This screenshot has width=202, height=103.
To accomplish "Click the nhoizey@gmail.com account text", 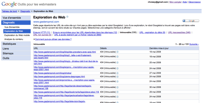I will pyautogui.click(x=158, y=2).
